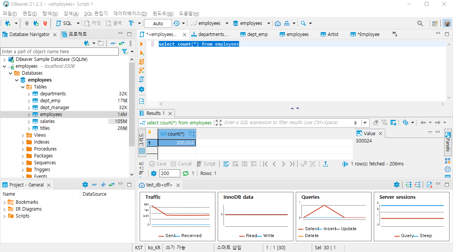Expand the Views folder

tap(23, 136)
